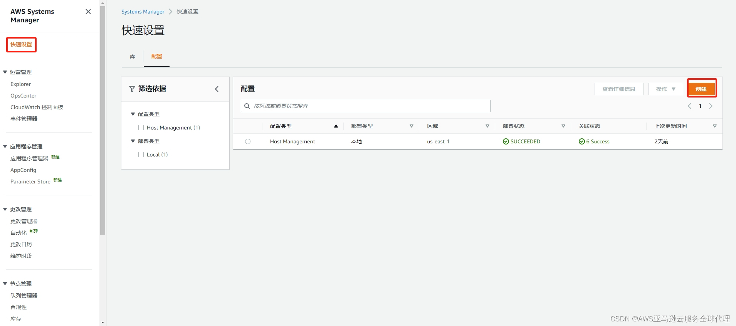Click the 本地 deployment type cell
The image size is (736, 326).
coord(356,141)
